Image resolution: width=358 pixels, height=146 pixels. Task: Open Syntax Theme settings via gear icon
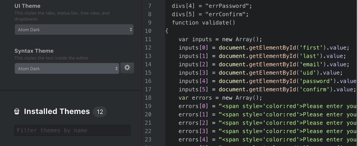[127, 68]
